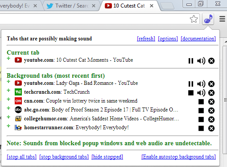
Task: Open the [documentation] link
Action: click(198, 39)
